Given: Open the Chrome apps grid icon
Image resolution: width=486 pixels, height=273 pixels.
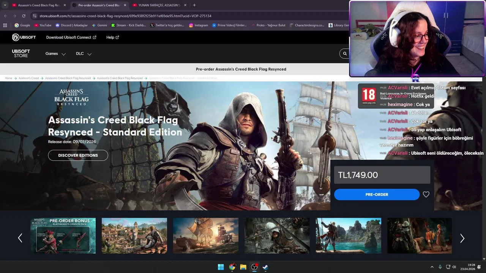Looking at the screenshot, I should [5, 25].
